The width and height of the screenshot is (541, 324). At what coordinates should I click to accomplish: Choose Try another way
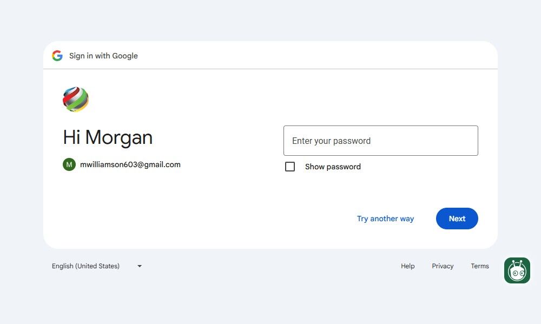coord(385,219)
